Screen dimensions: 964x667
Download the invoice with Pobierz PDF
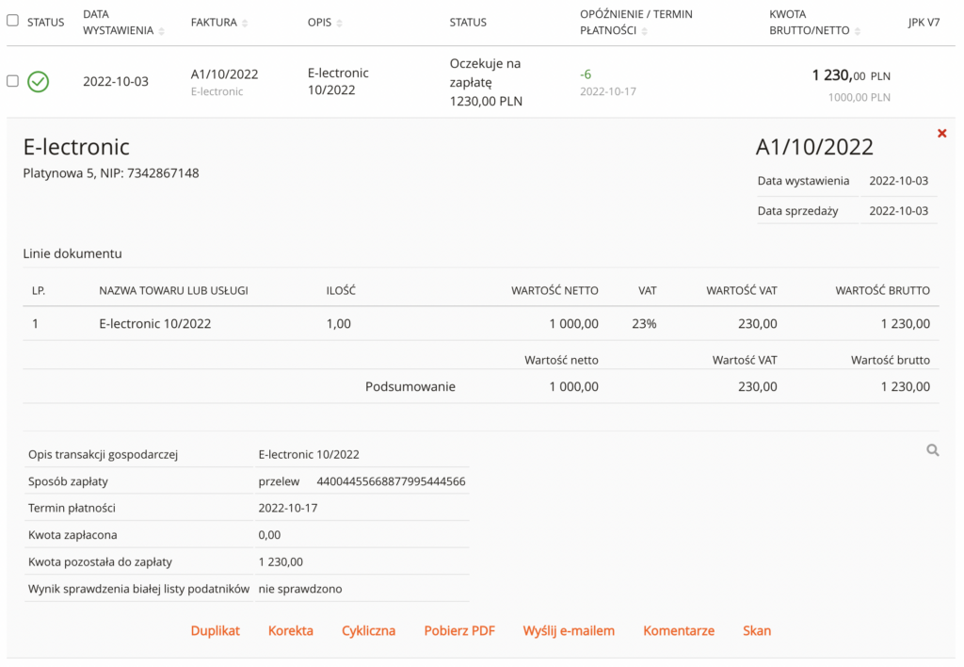(x=459, y=630)
